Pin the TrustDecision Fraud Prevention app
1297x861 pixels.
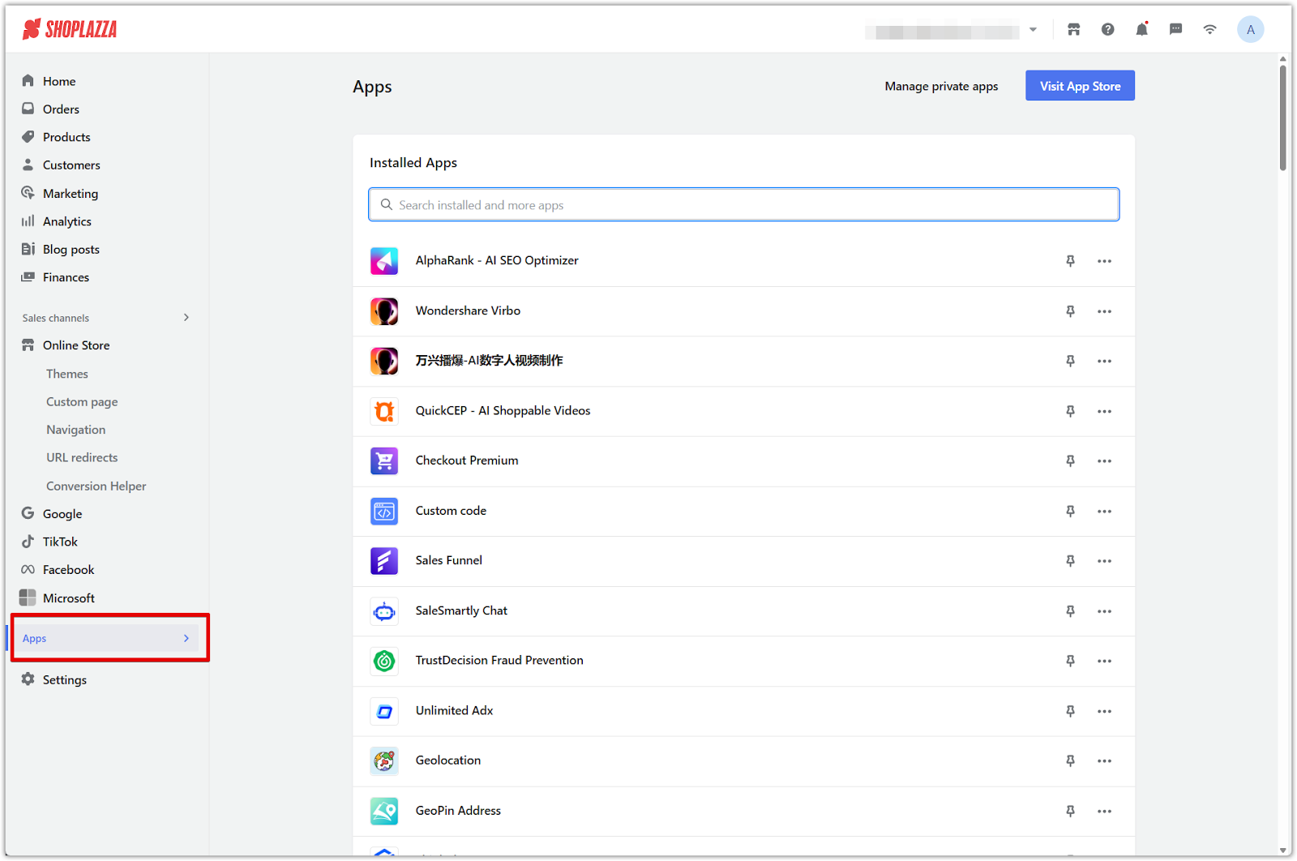(x=1070, y=661)
